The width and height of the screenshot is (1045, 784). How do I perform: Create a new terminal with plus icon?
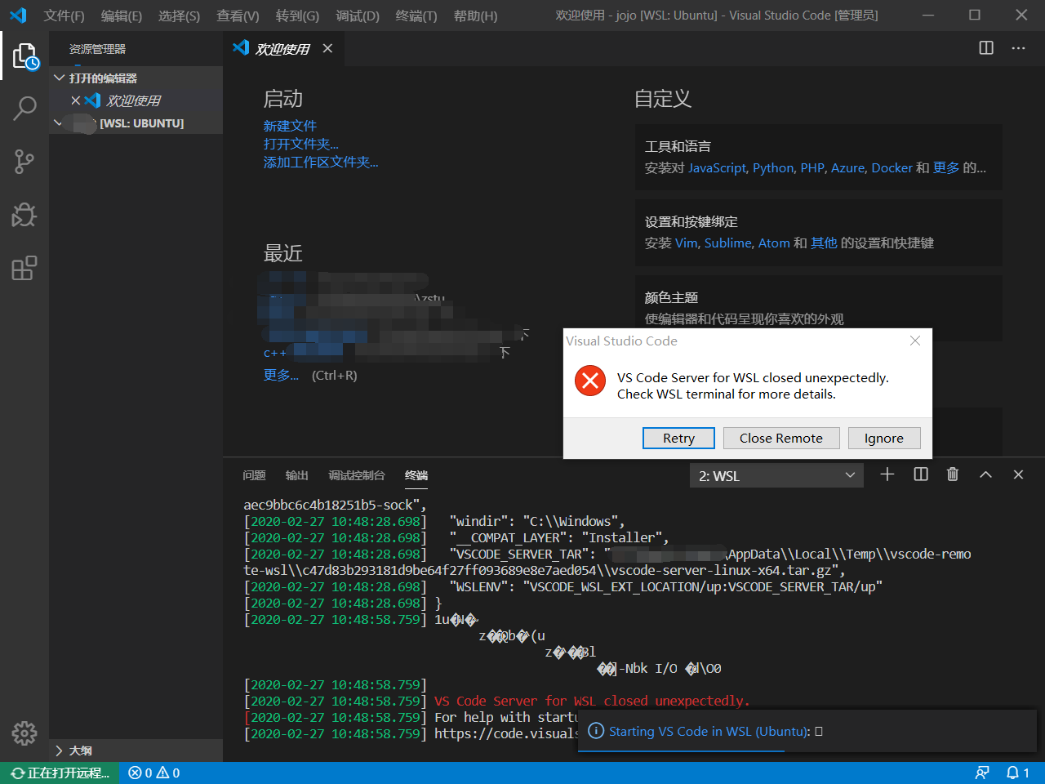pos(887,474)
